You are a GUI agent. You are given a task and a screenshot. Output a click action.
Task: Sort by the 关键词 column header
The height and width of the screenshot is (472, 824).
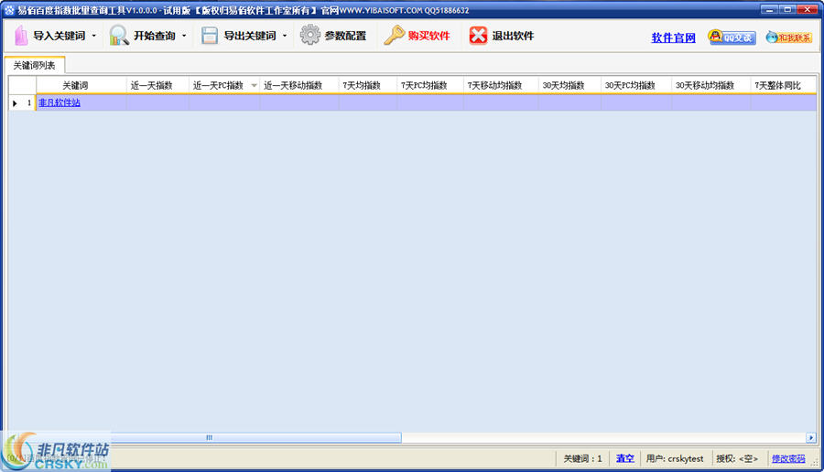coord(81,85)
